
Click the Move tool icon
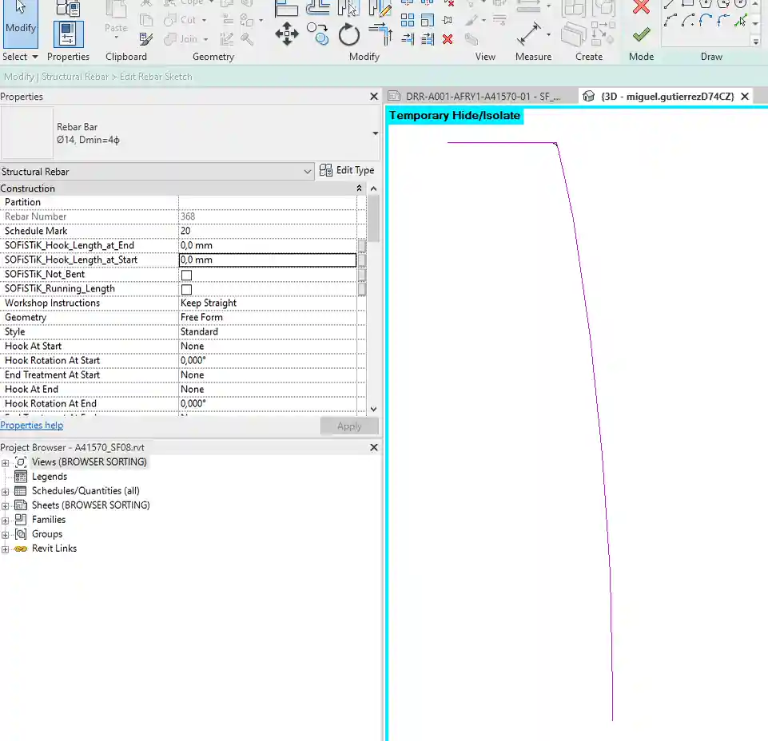pyautogui.click(x=286, y=34)
